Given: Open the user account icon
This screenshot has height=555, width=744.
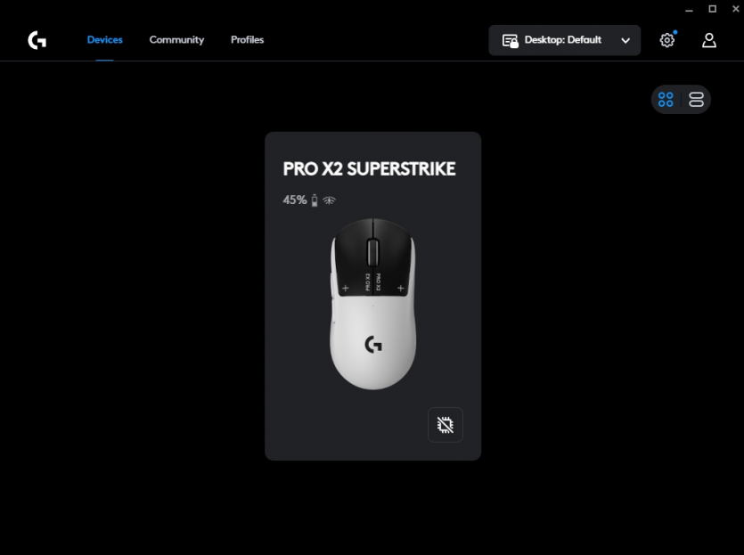Looking at the screenshot, I should coord(709,40).
